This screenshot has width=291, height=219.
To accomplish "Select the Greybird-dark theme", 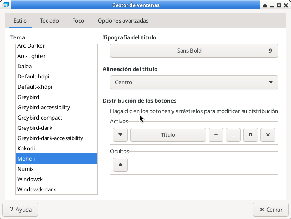I will click(35, 128).
